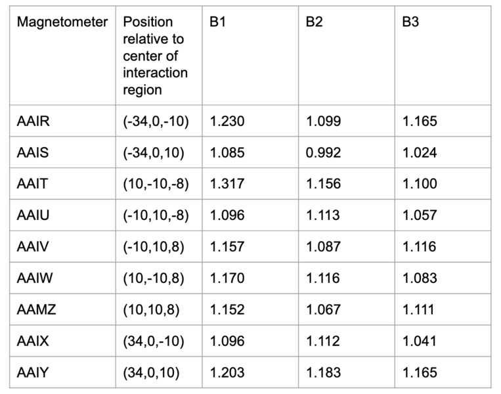The width and height of the screenshot is (501, 394).
Task: Select the AAIV B1 value 1.157
Action: (x=227, y=247)
